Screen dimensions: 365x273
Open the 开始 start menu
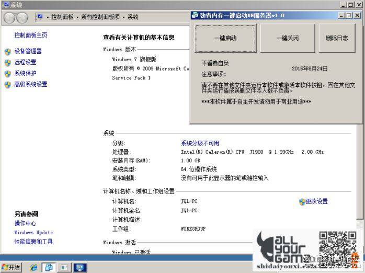click(11, 267)
